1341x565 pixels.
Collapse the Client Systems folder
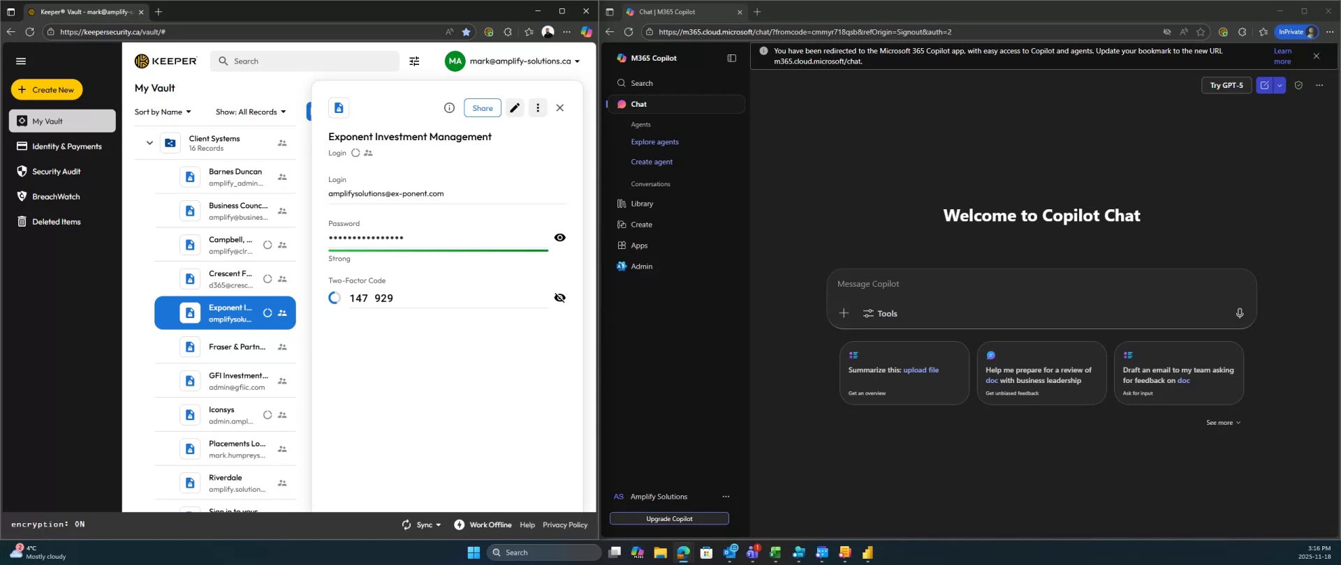coord(149,143)
